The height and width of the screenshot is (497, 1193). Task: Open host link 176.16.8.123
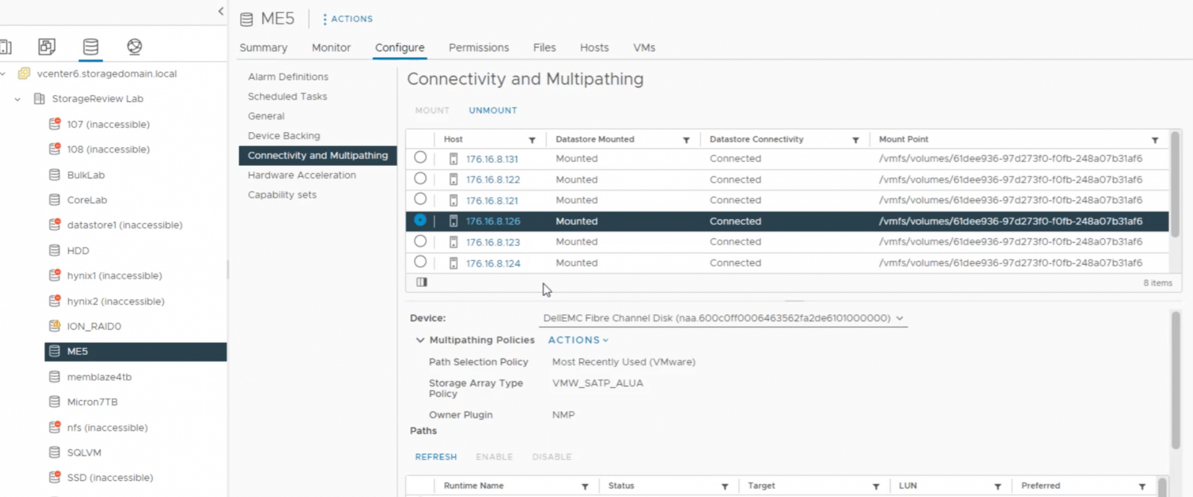493,242
